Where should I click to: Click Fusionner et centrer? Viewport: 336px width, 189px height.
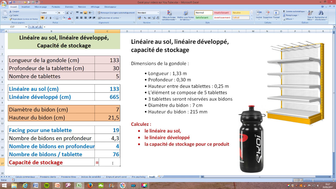(x=109, y=18)
